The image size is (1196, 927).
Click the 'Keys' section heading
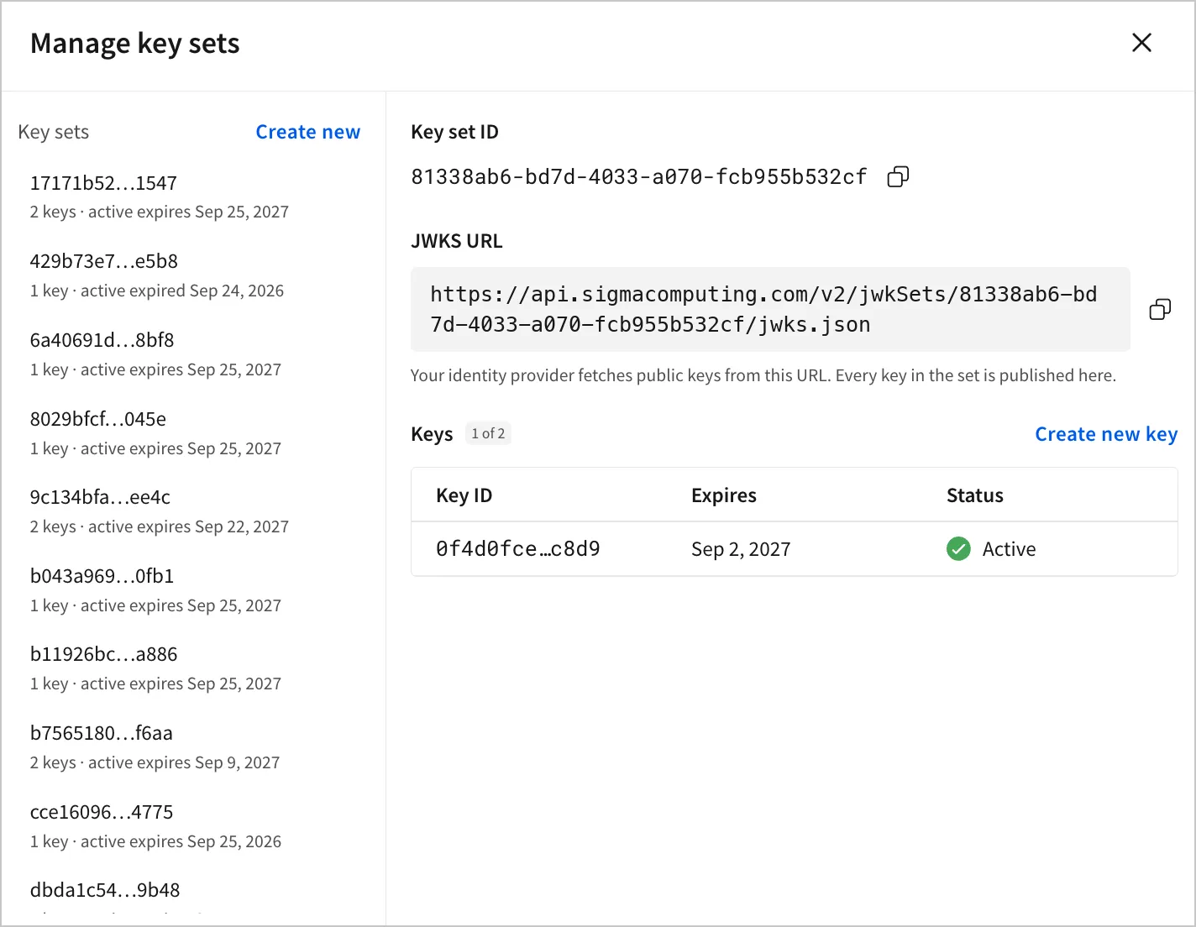point(432,434)
